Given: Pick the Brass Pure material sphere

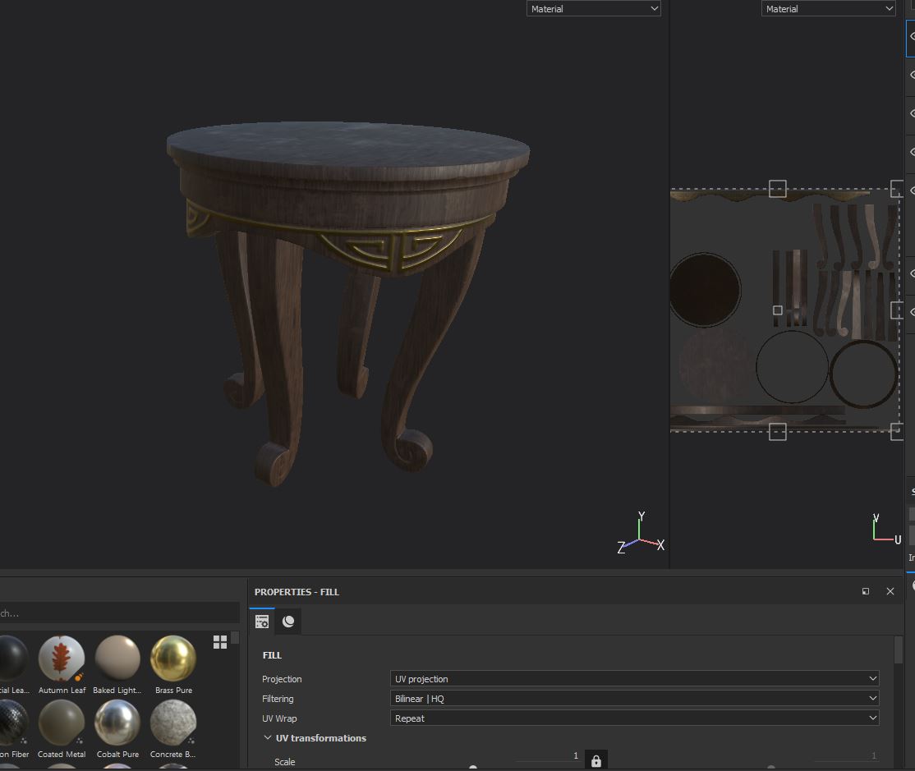Looking at the screenshot, I should [x=173, y=659].
